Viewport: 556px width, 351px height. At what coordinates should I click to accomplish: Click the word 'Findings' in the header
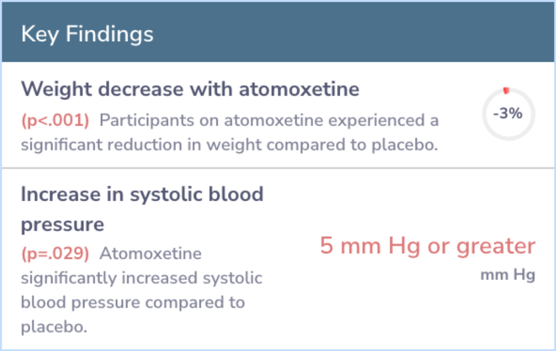109,34
